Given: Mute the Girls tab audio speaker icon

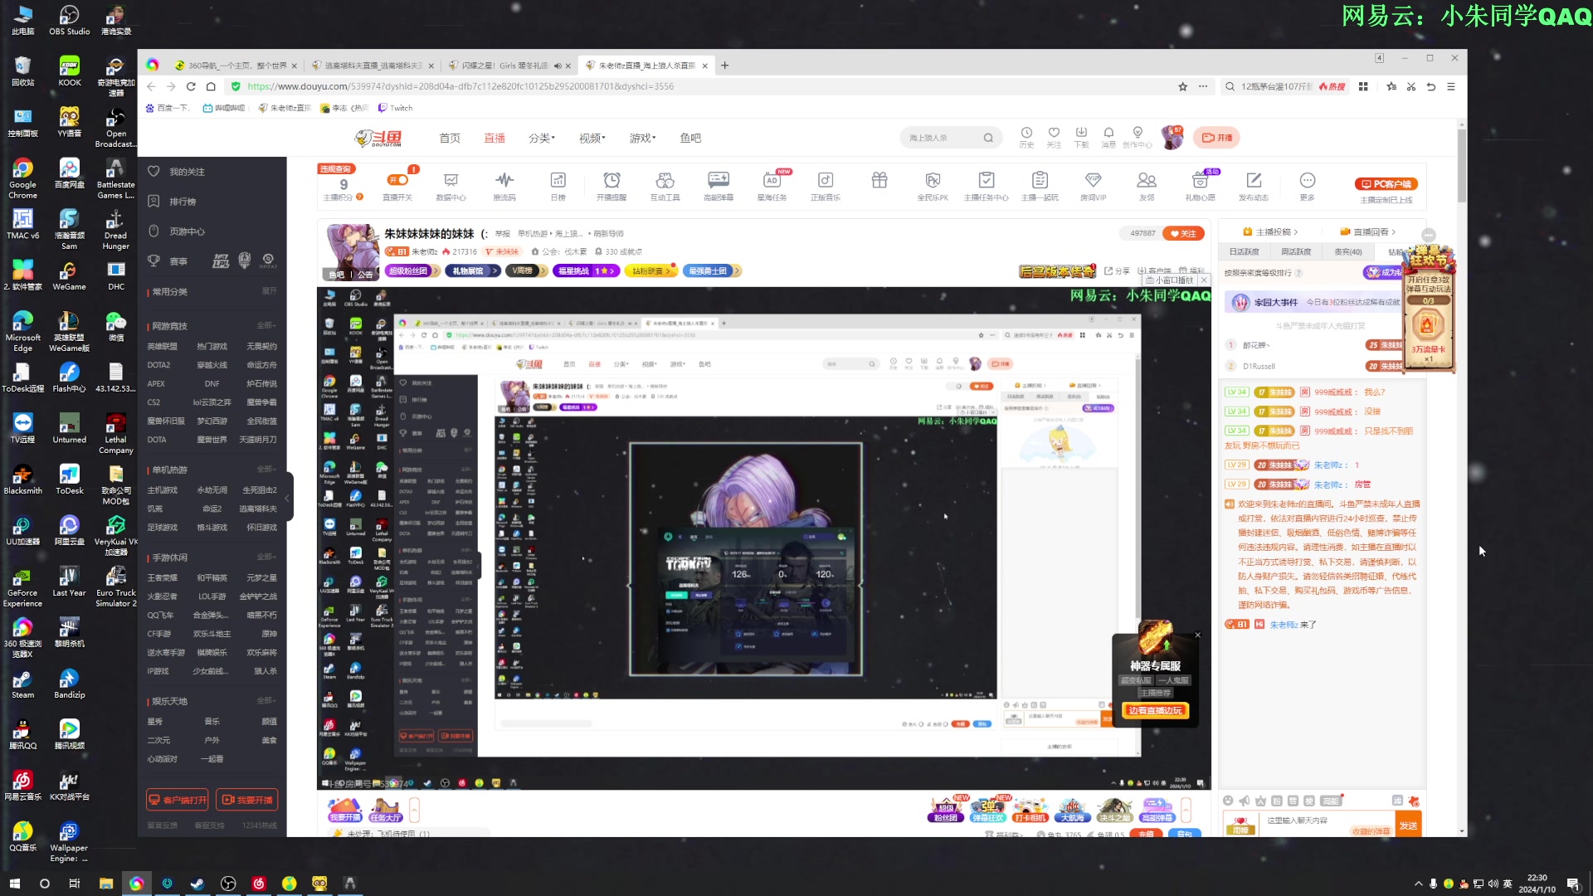Looking at the screenshot, I should click(558, 66).
